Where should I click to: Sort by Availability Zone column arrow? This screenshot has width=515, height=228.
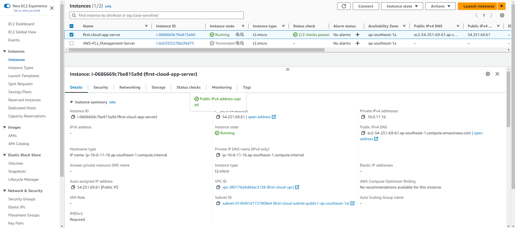(x=404, y=26)
